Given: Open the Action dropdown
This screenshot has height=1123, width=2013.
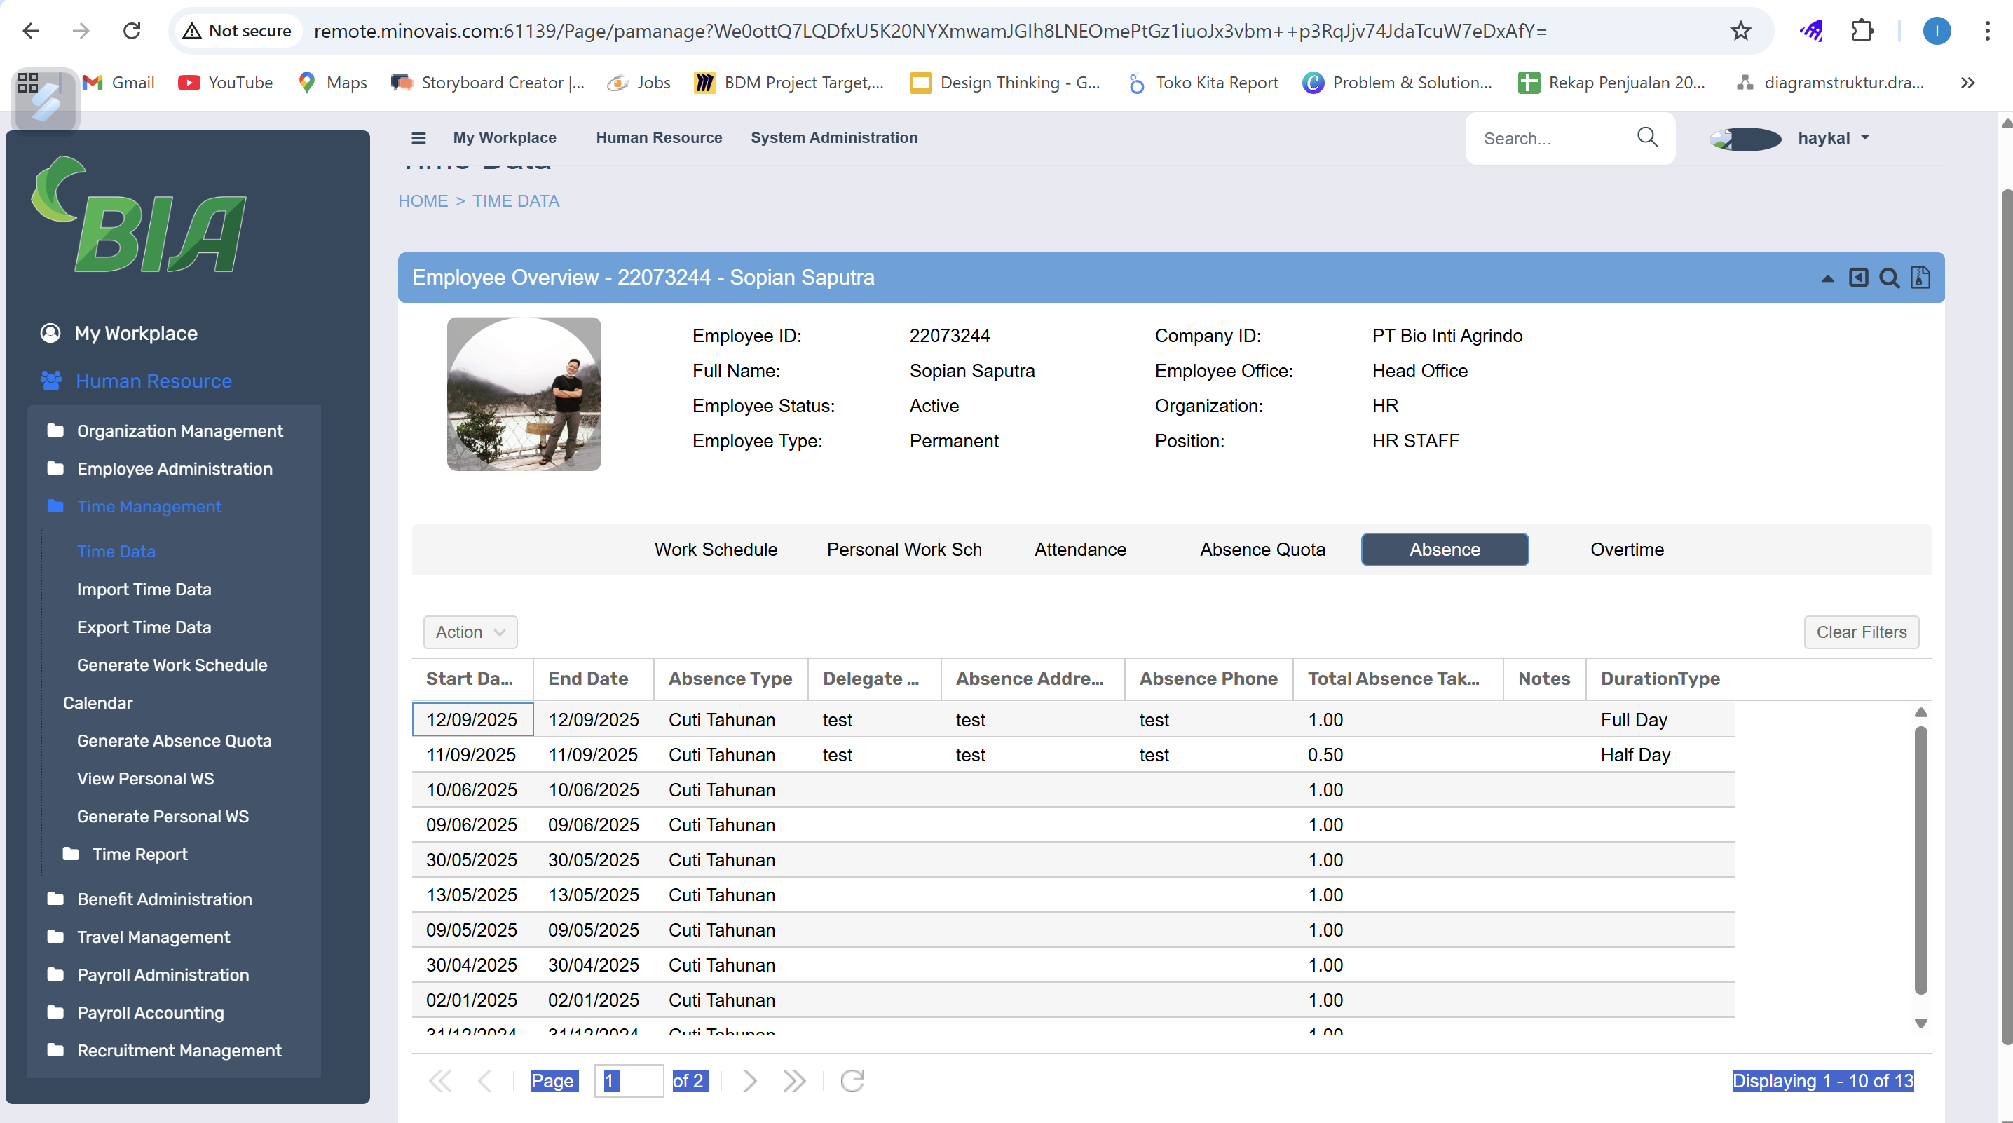Looking at the screenshot, I should [x=470, y=632].
